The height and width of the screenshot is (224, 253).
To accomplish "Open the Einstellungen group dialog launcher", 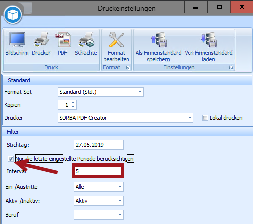I will [x=231, y=68].
